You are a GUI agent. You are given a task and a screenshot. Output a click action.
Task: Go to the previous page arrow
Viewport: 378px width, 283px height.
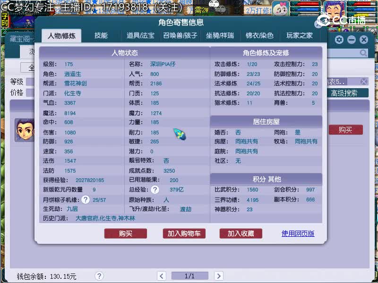[161, 276]
